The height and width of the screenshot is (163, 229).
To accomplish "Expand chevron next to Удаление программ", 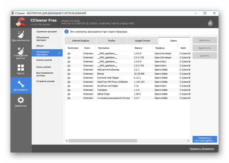I will tap(59, 31).
